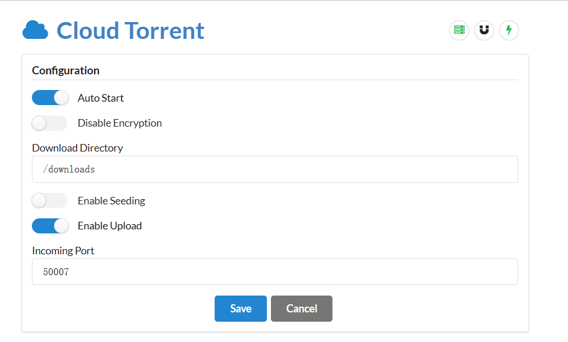Click into the Incoming Port field
The image size is (568, 342).
pos(274,272)
